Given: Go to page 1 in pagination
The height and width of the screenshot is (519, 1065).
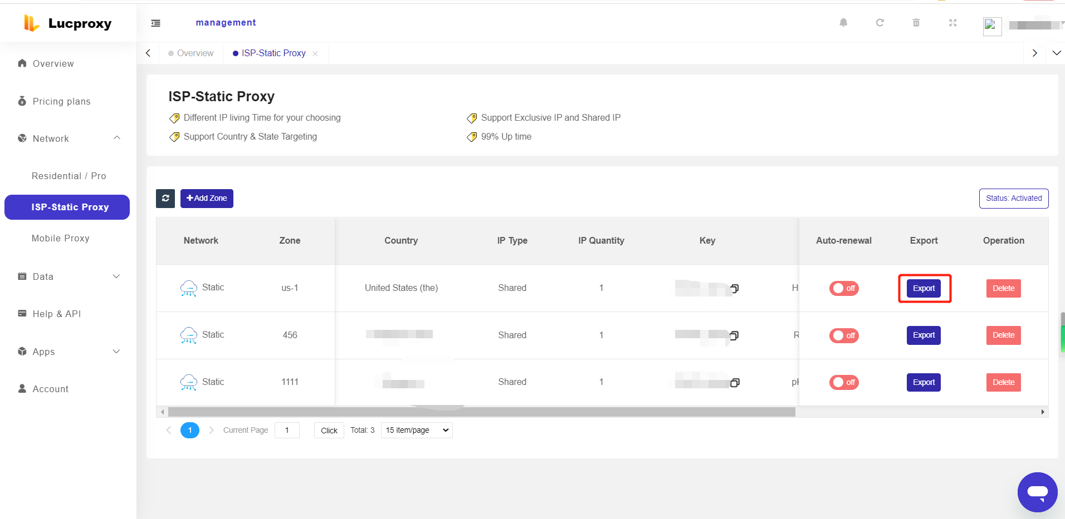Looking at the screenshot, I should [190, 430].
